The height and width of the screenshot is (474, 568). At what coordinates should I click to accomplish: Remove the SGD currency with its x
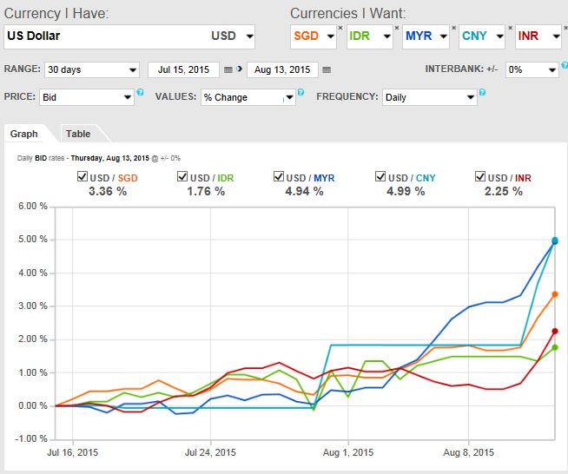click(340, 28)
